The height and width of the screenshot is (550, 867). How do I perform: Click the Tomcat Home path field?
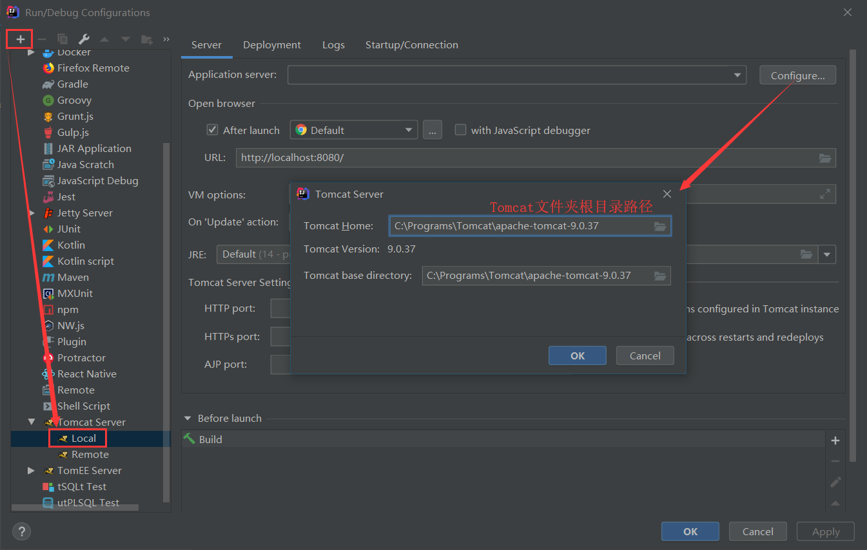[530, 226]
